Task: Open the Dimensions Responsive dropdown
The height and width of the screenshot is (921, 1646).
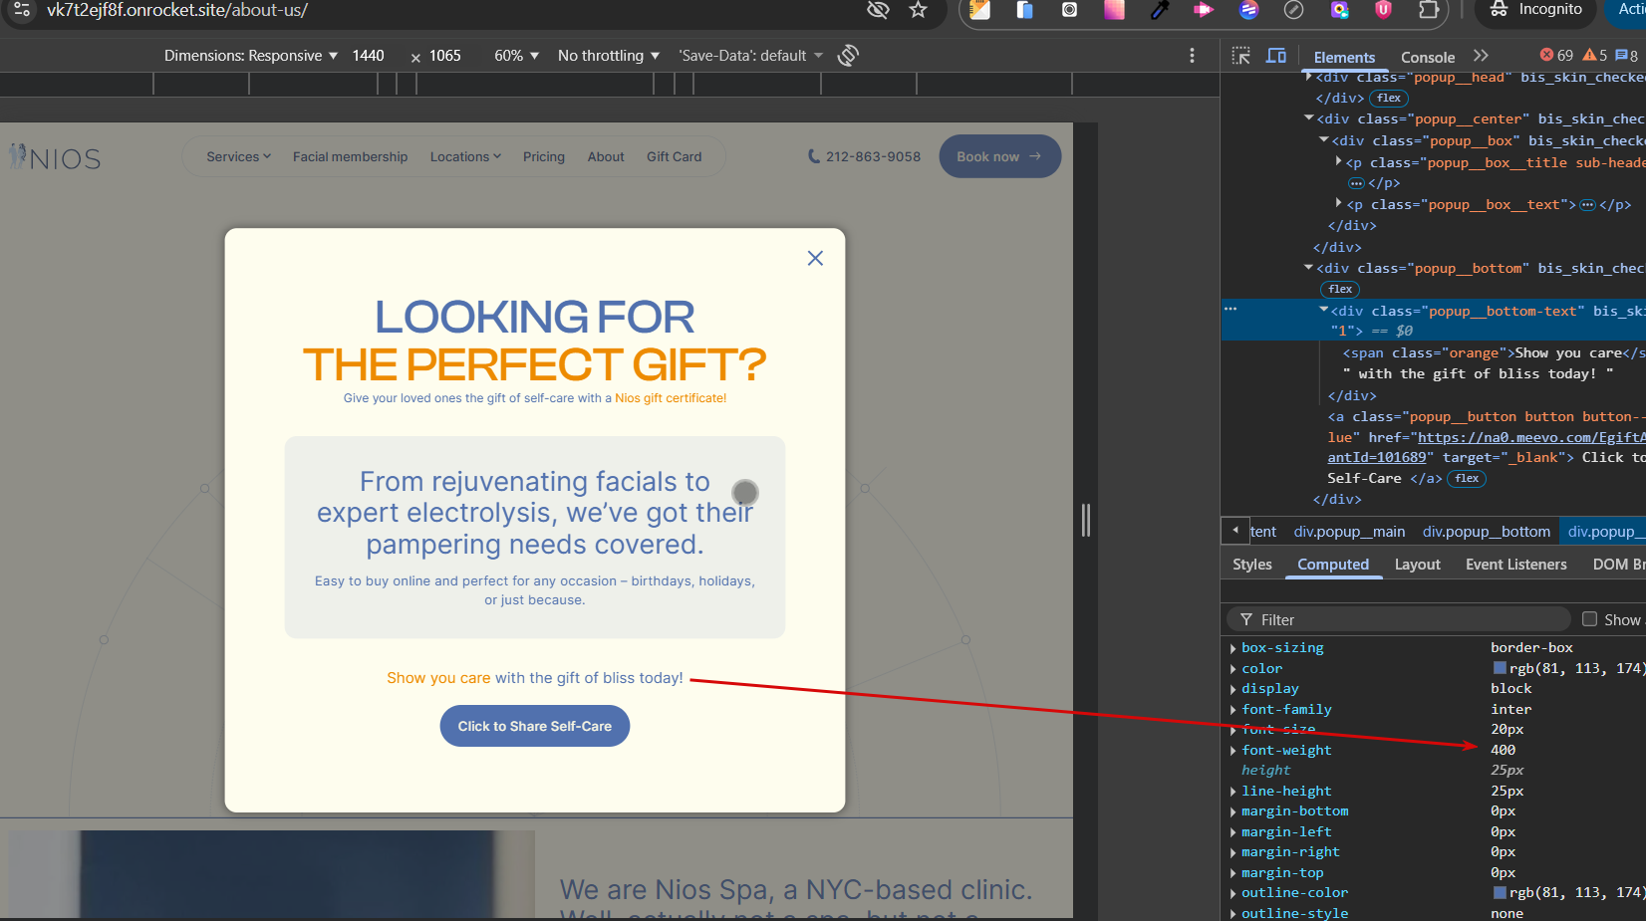Action: 251,56
